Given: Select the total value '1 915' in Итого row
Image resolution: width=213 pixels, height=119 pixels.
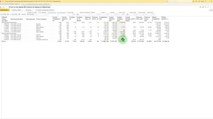Looking at the screenshot, I should 74,41.
